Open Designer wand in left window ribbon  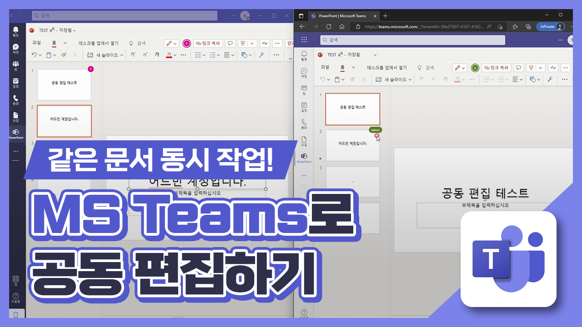262,54
